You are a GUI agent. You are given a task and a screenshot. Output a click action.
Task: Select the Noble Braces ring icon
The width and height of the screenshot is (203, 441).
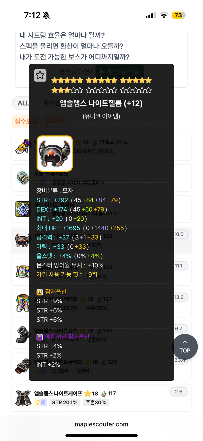[x=23, y=178]
